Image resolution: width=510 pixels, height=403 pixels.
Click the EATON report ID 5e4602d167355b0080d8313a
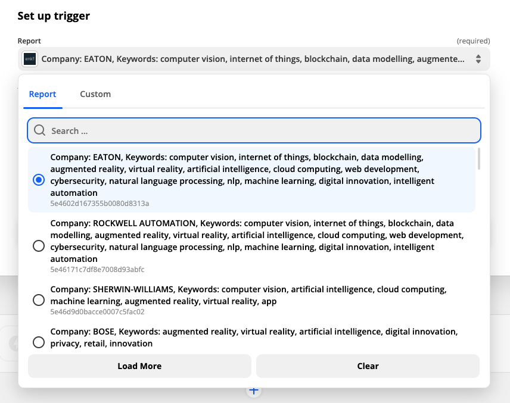99,204
